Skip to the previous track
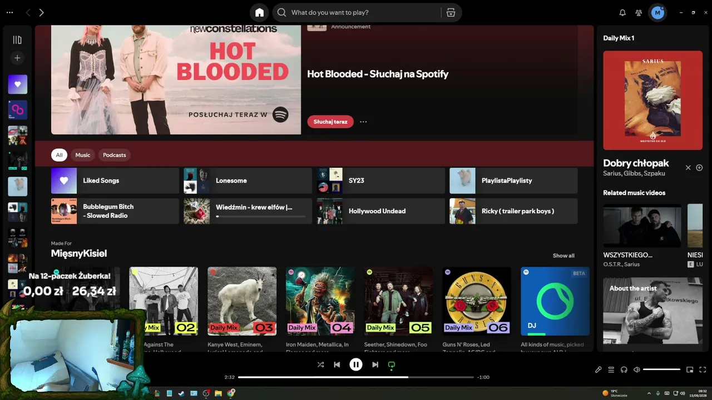Screen dimensions: 712x400 337,364
